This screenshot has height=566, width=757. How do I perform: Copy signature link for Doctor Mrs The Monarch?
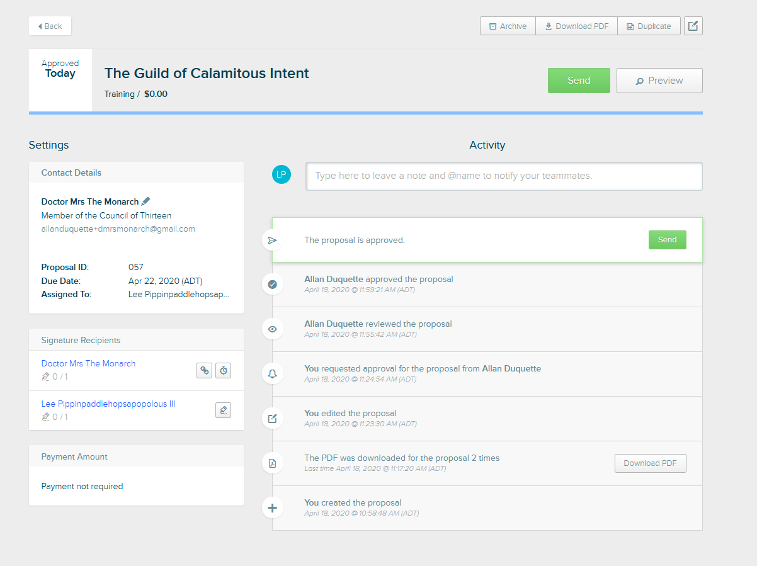coord(204,371)
